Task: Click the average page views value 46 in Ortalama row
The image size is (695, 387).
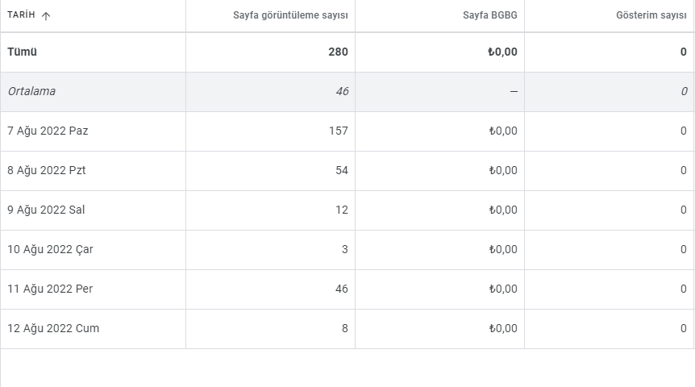Action: (342, 91)
